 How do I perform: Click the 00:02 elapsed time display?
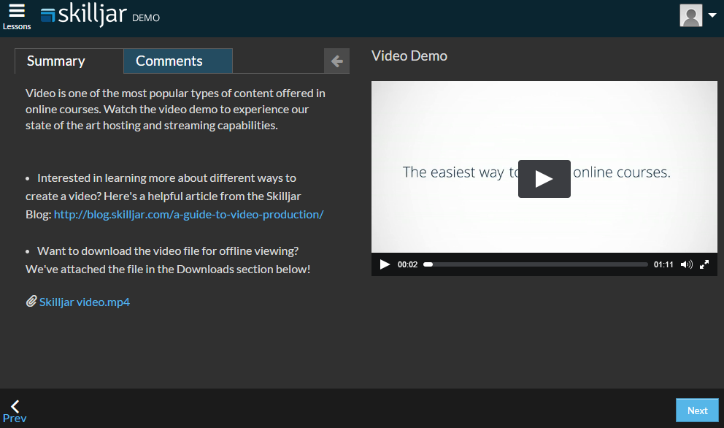[x=407, y=264]
